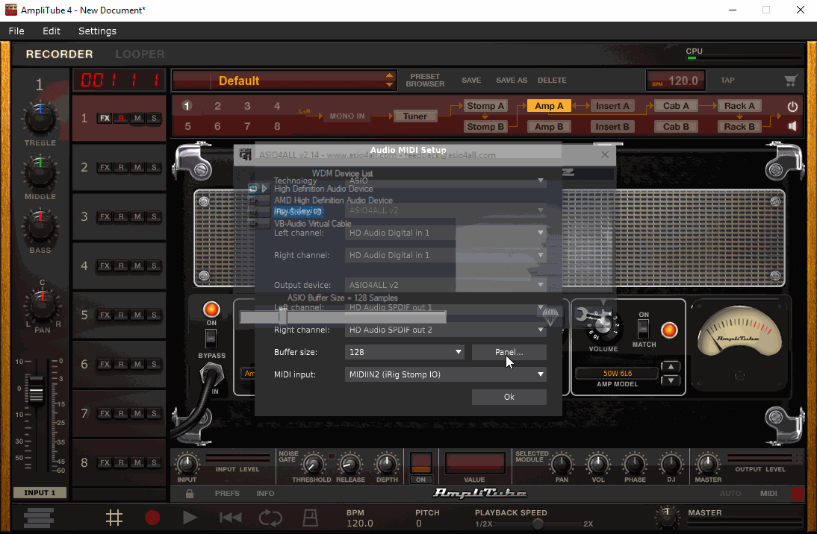The image size is (817, 534).
Task: Open the Settings menu
Action: click(x=97, y=31)
